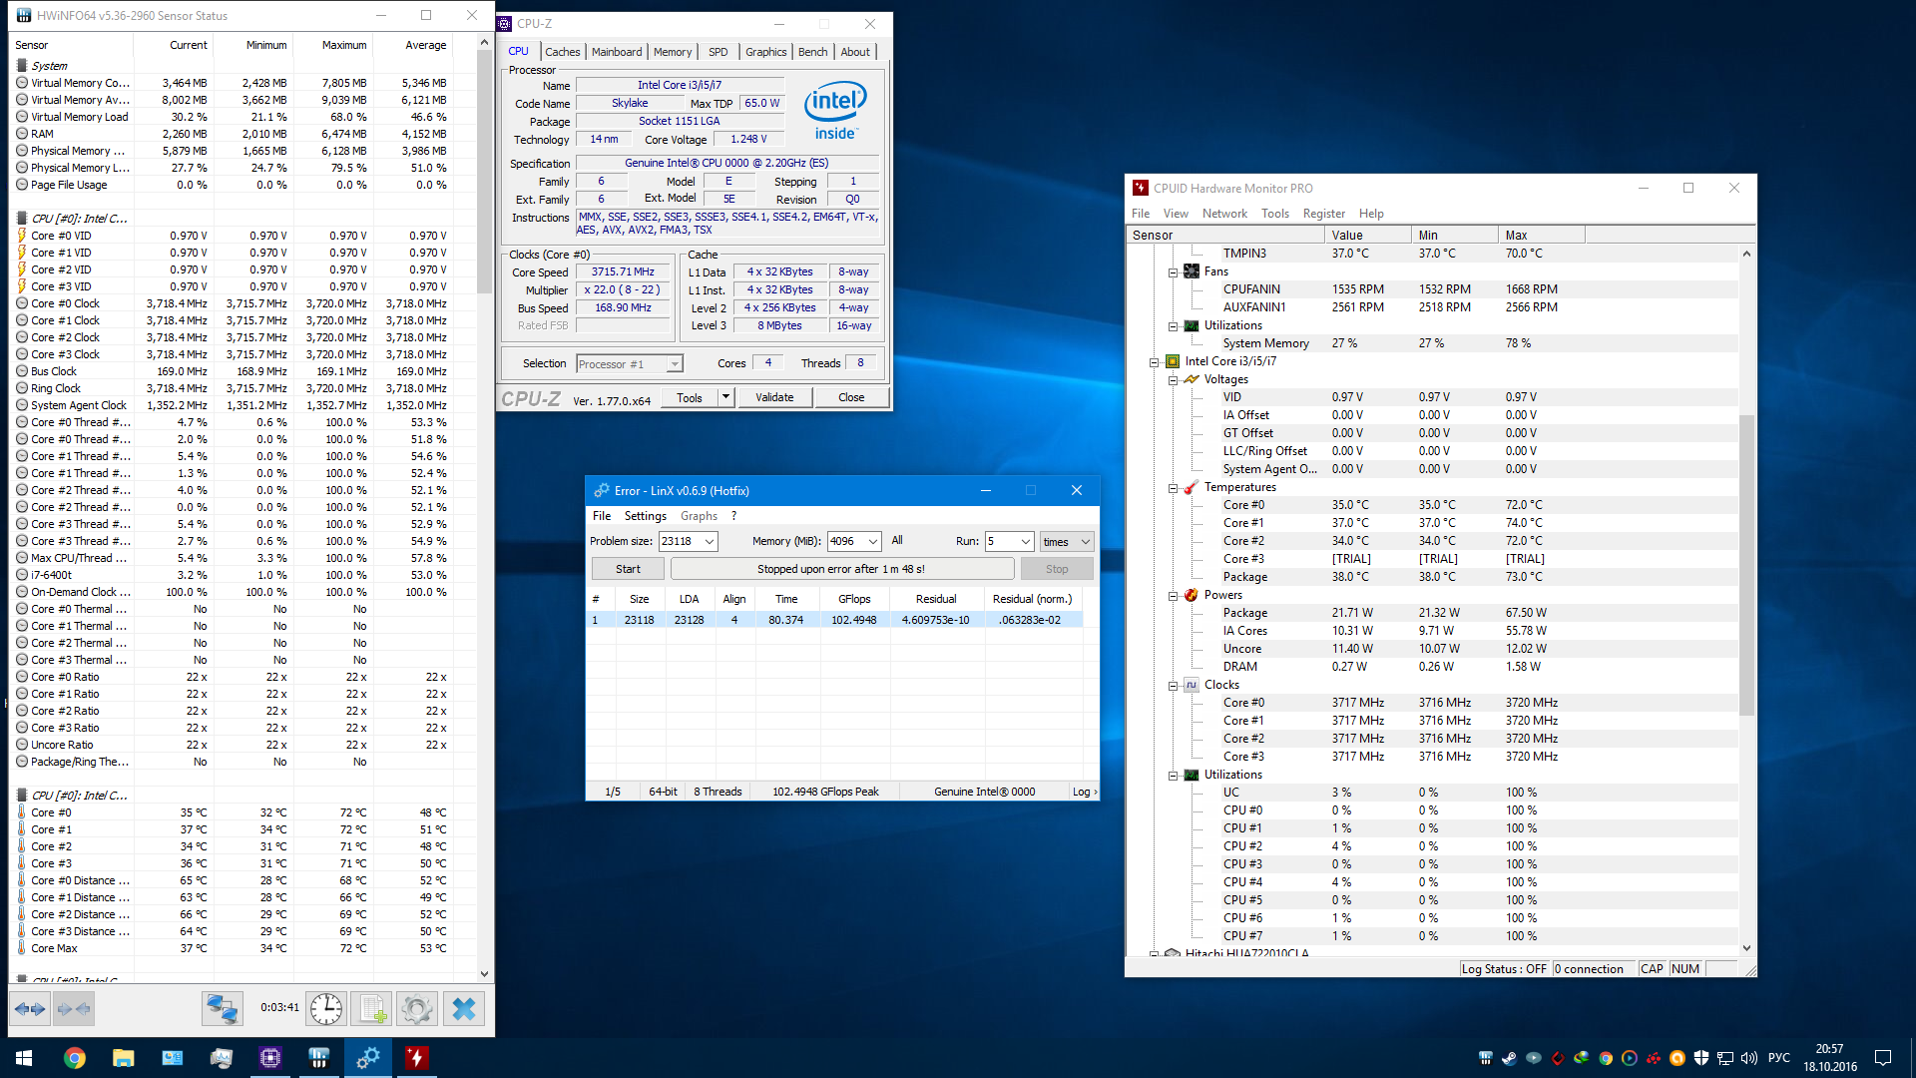The height and width of the screenshot is (1078, 1916).
Task: Click HWiNFO shrink-columns inward arrows button
Action: point(75,1009)
